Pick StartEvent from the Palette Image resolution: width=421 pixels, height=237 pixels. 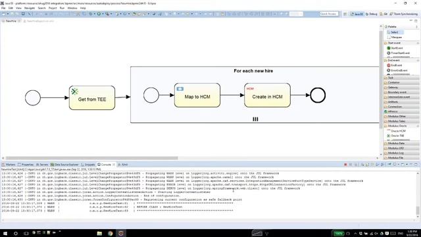(395, 48)
